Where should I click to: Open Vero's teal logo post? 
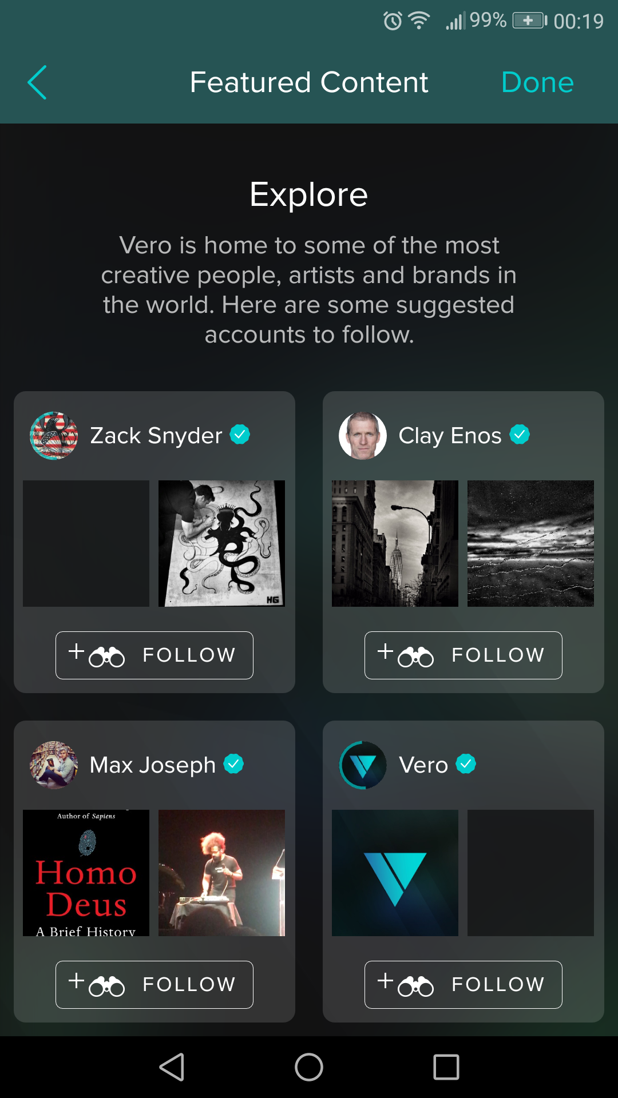(395, 873)
